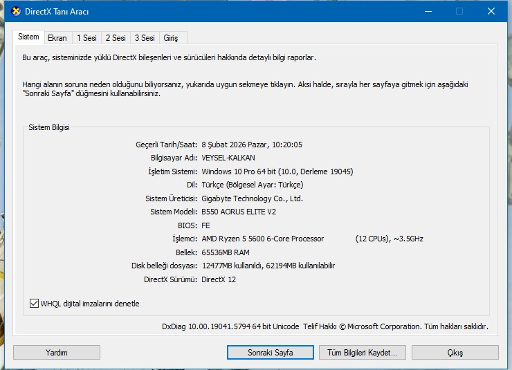Click the Bellek label
The image size is (512, 370).
tap(186, 252)
